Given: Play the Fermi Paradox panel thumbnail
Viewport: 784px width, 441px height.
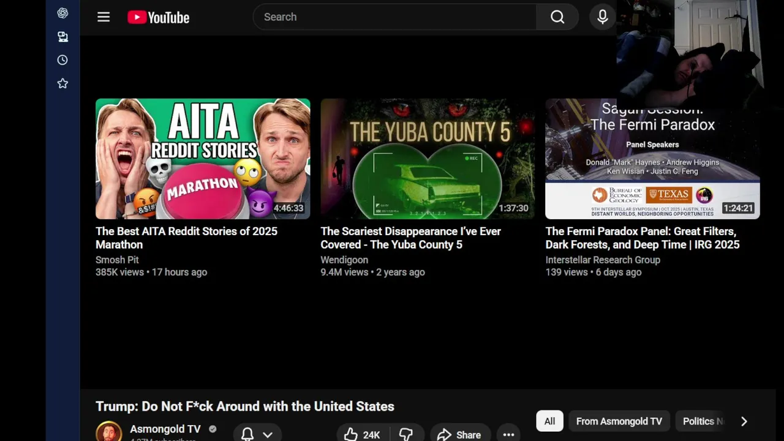Looking at the screenshot, I should (652, 159).
